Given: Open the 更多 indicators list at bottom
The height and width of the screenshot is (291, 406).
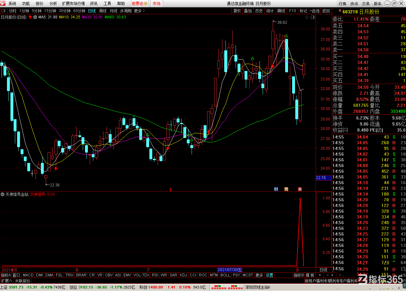Looking at the screenshot, I should click(x=259, y=275).
